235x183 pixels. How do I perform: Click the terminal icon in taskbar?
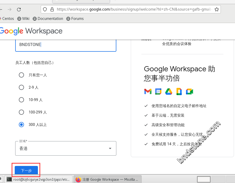coord(9,179)
